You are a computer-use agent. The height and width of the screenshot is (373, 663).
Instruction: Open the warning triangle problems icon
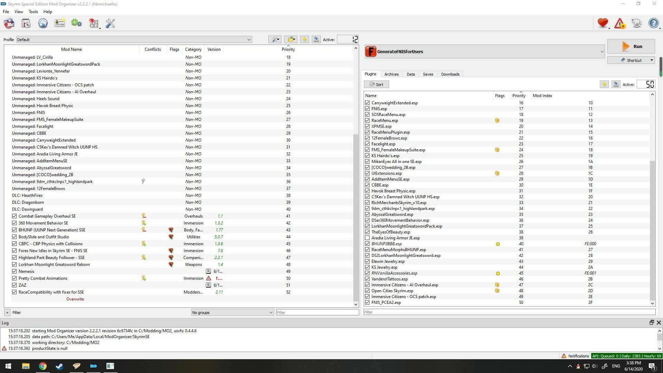coord(620,23)
